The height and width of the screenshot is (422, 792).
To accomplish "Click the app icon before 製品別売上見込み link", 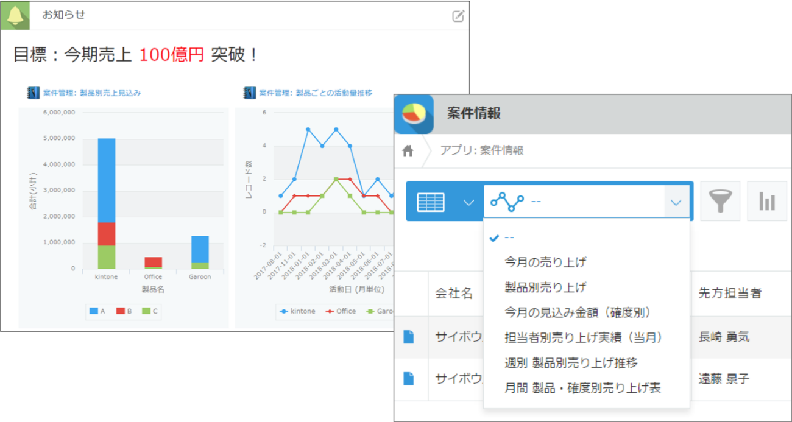I will (33, 93).
